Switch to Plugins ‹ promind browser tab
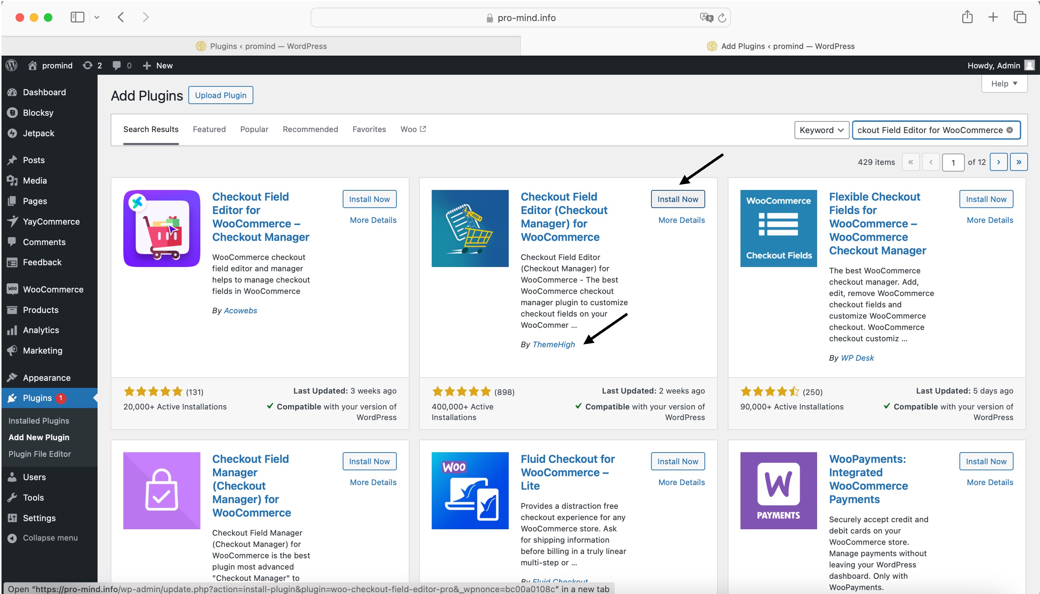 (261, 46)
